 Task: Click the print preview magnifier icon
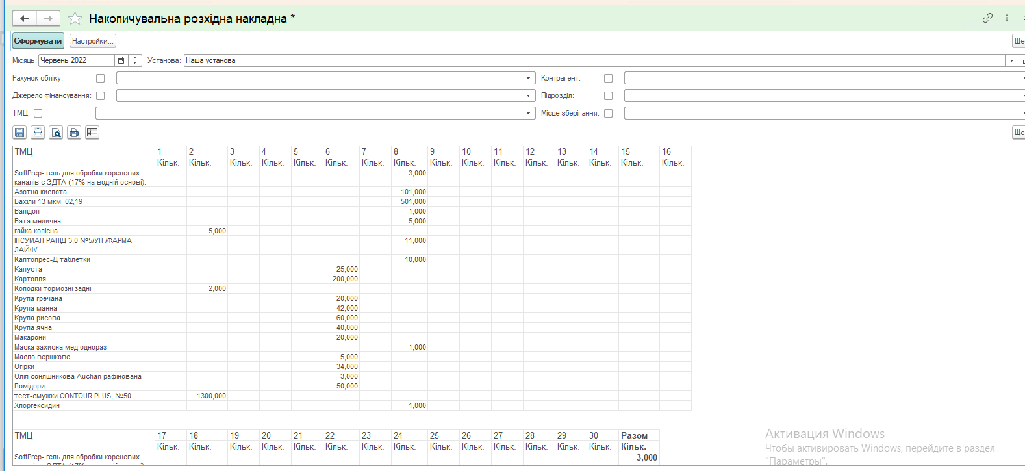tap(57, 133)
